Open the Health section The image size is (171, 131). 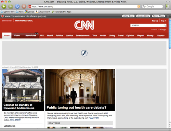coord(103,36)
